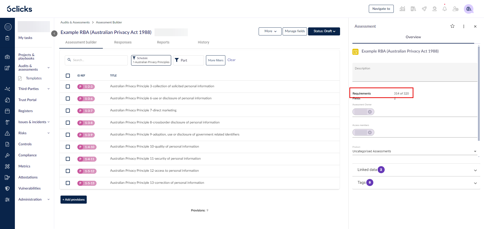Open the More dropdown button
Image resolution: width=484 pixels, height=229 pixels.
270,31
